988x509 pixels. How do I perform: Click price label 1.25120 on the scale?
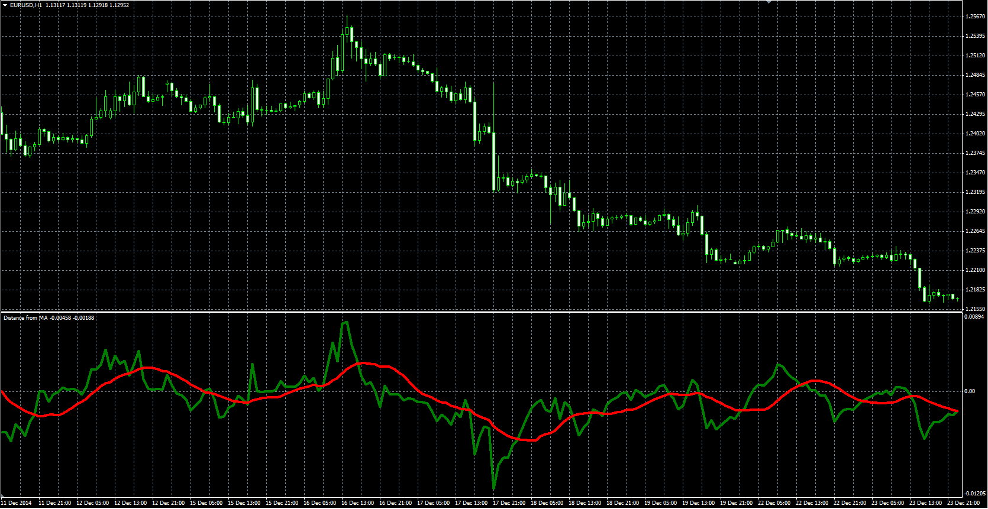coord(975,56)
